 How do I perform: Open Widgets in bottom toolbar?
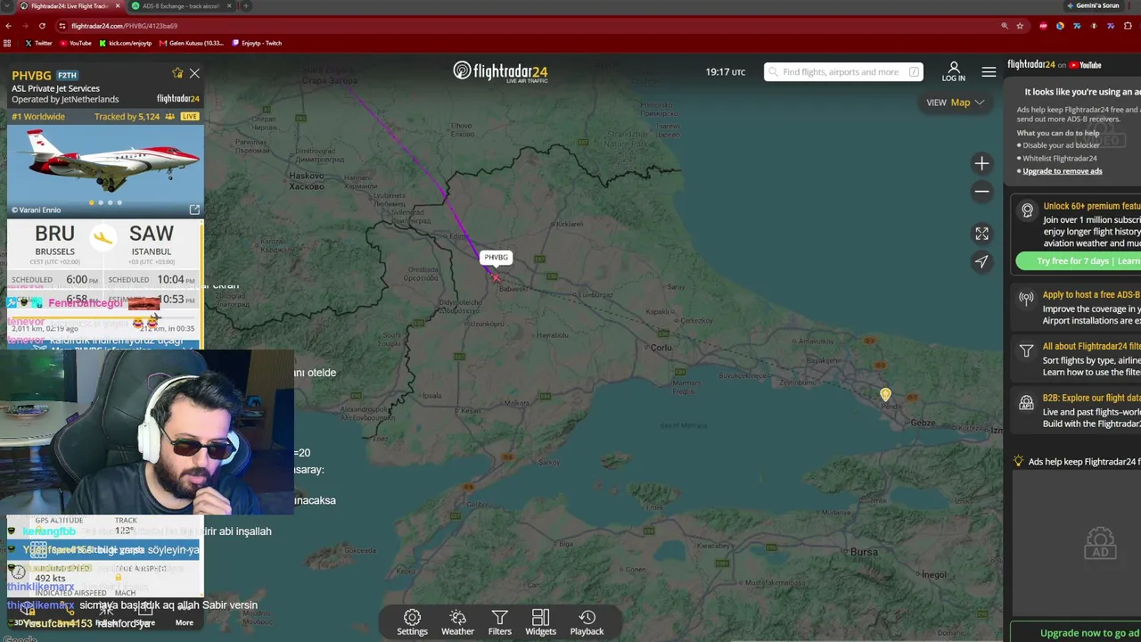click(x=540, y=622)
